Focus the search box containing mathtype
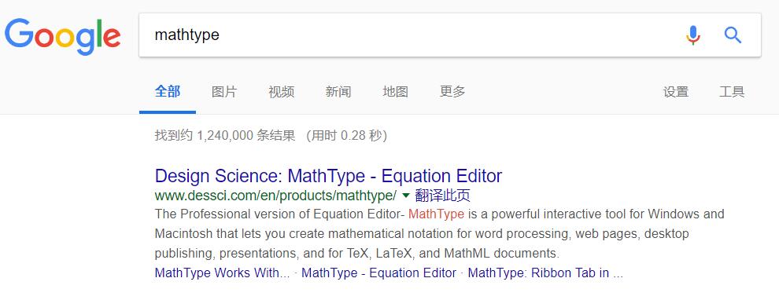Viewport: 779px width, 300px height. tap(412, 35)
